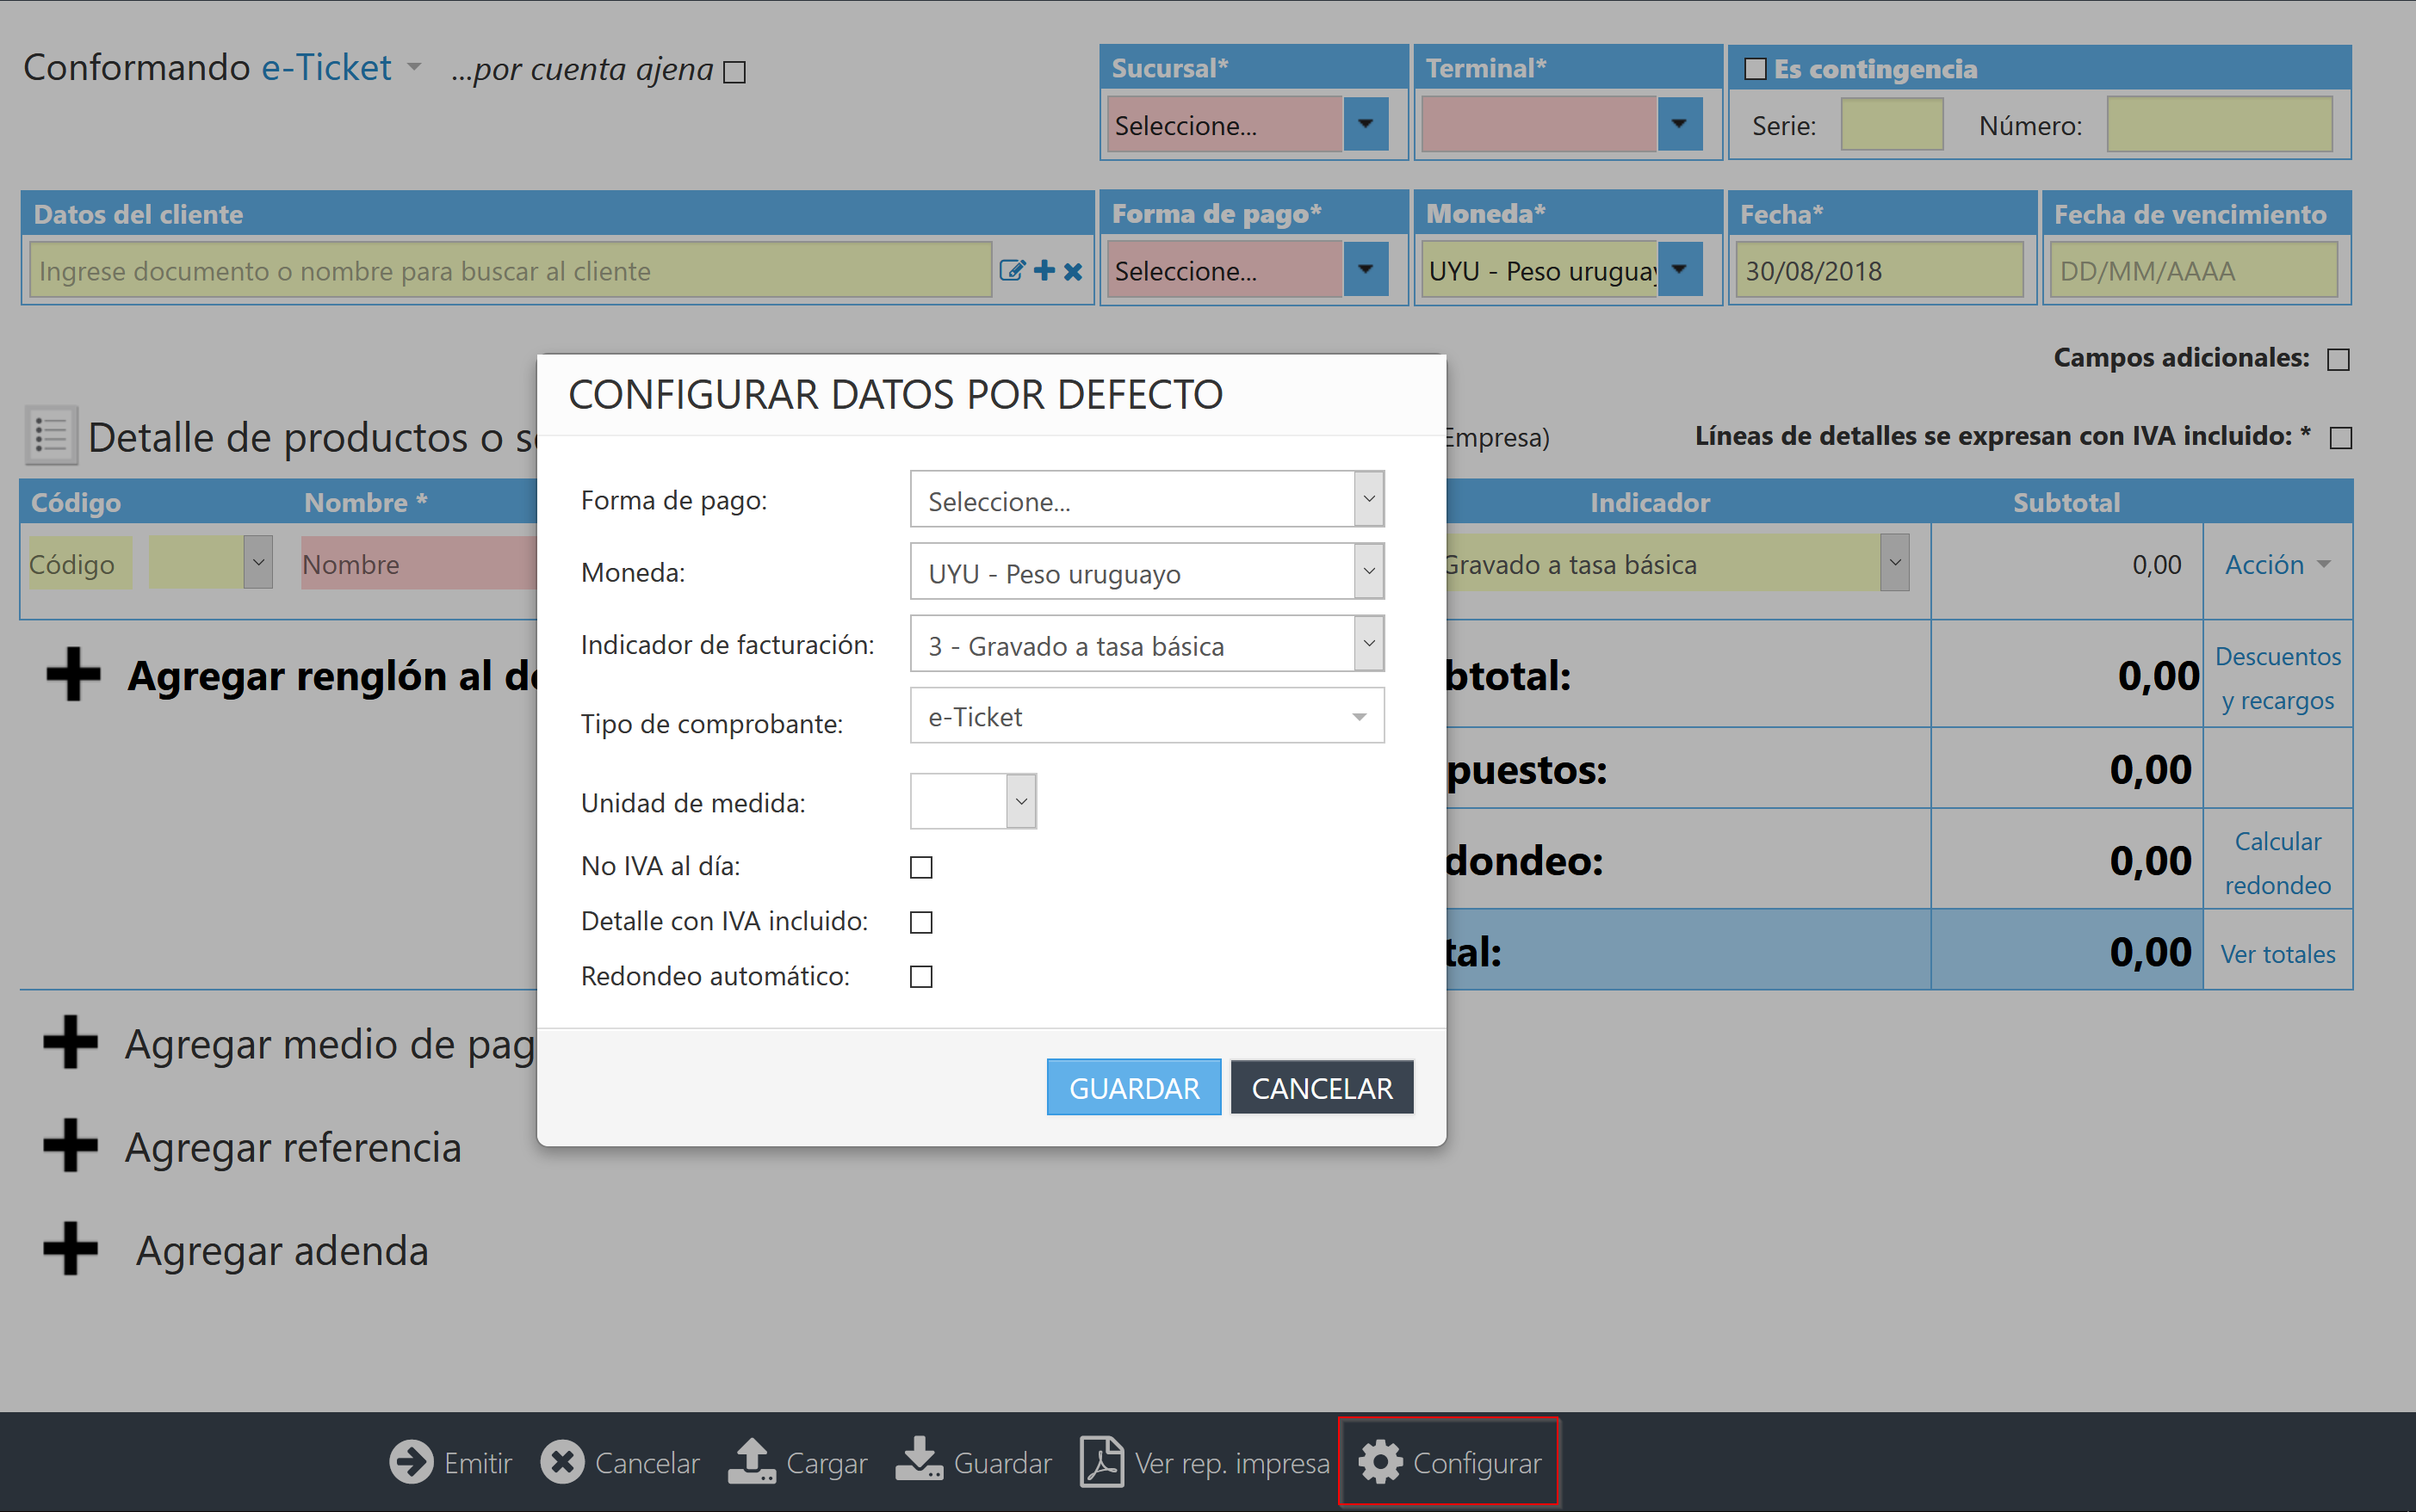Click the Guardar download icon
This screenshot has height=1512, width=2416.
coord(921,1462)
